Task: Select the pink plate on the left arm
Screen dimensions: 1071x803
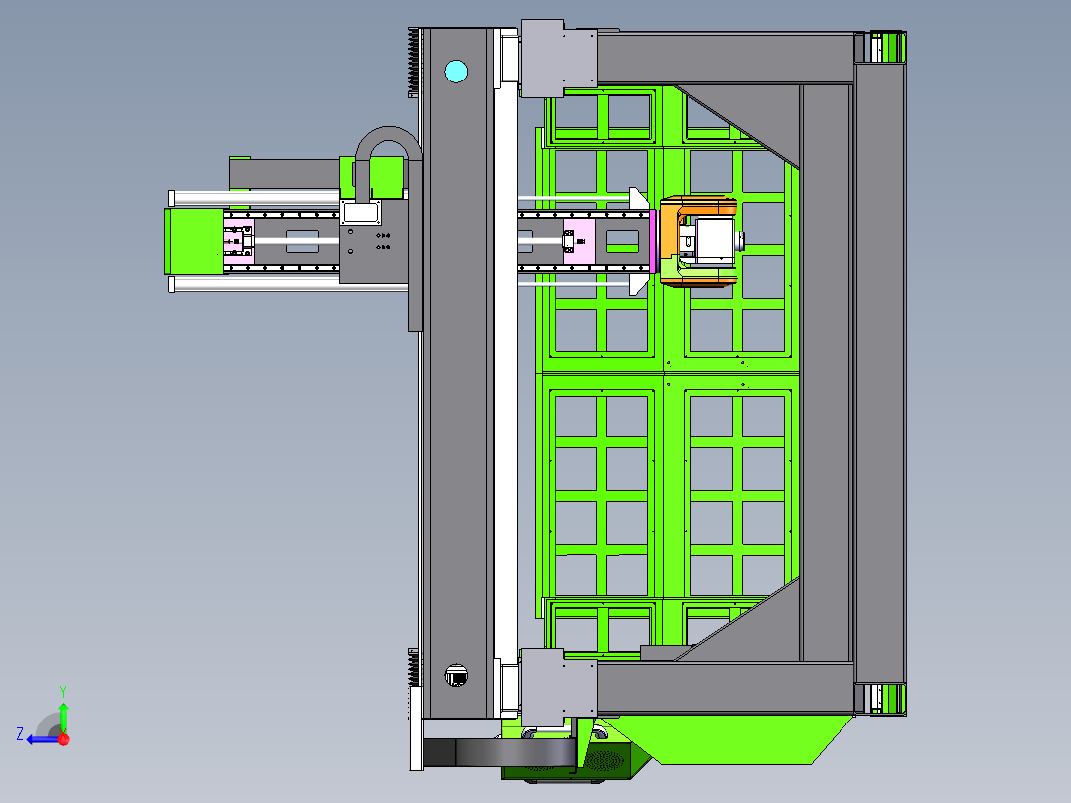Action: (238, 241)
